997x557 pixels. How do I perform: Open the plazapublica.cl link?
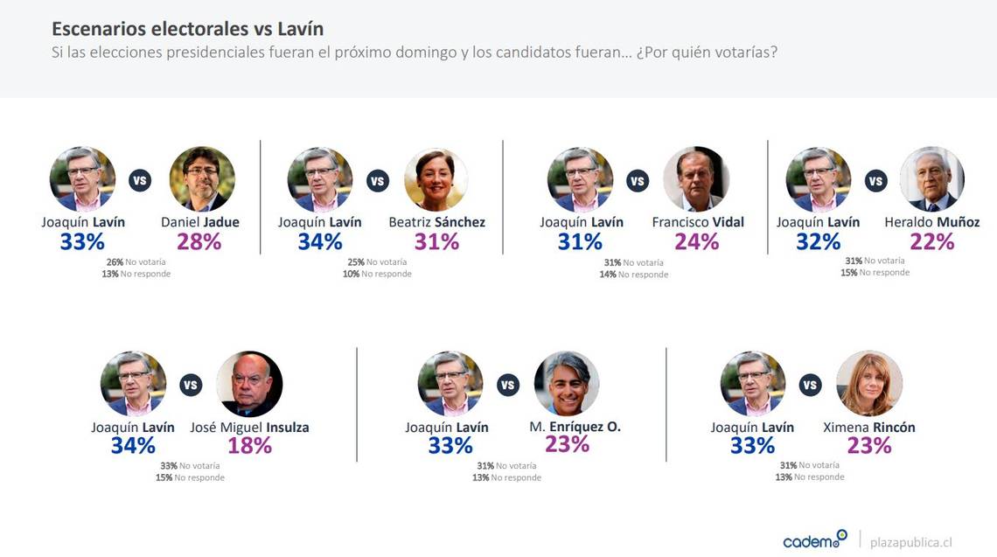[910, 542]
